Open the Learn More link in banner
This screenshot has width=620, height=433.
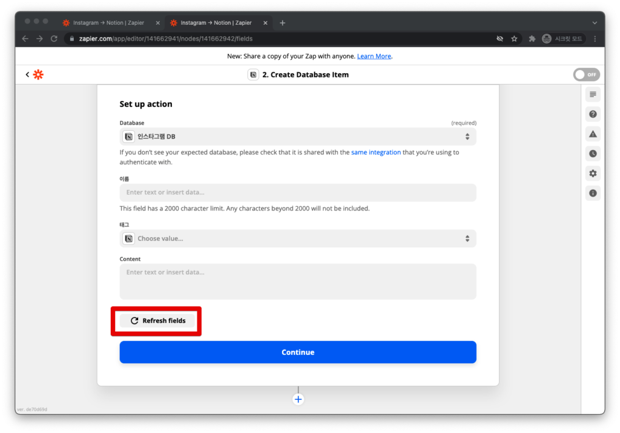point(374,56)
